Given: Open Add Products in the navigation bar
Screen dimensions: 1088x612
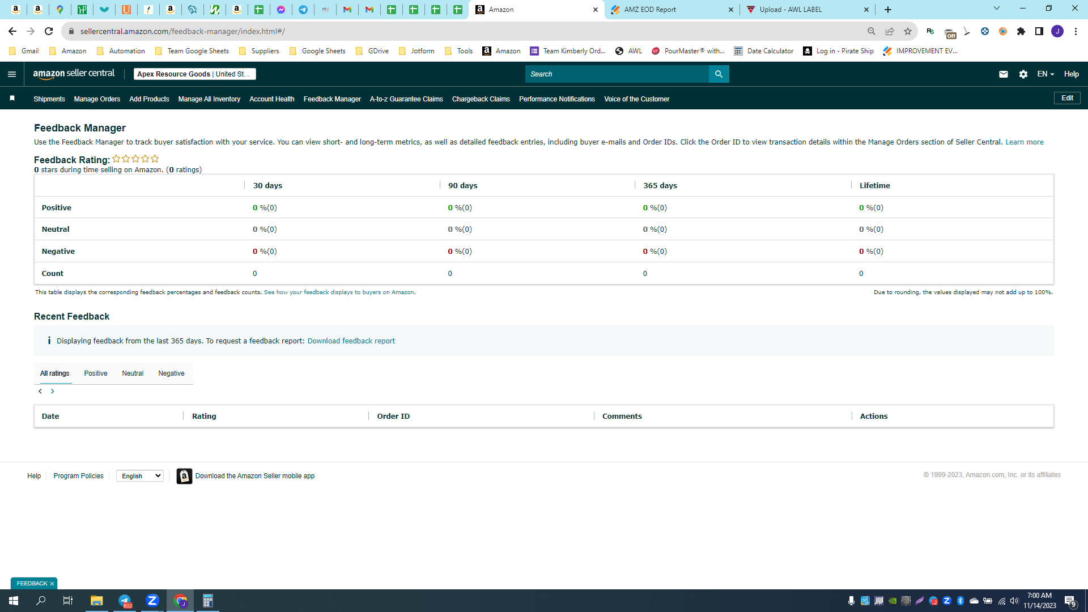Looking at the screenshot, I should click(x=149, y=99).
